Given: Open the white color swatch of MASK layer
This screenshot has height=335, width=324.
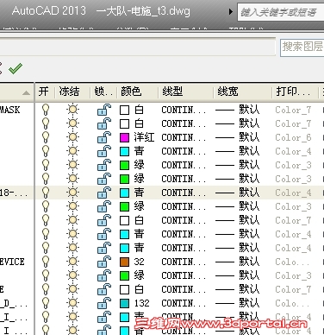Looking at the screenshot, I should point(124,110).
